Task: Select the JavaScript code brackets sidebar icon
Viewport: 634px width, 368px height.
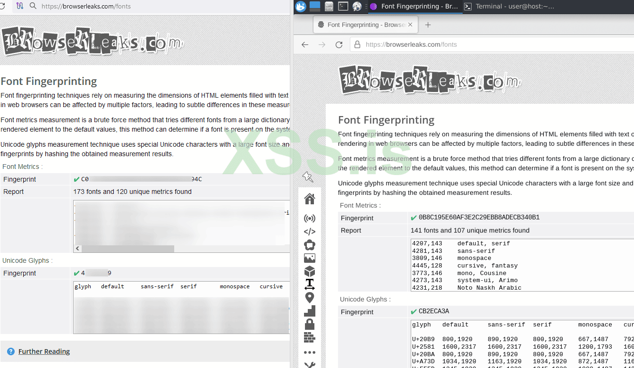Action: (x=310, y=232)
